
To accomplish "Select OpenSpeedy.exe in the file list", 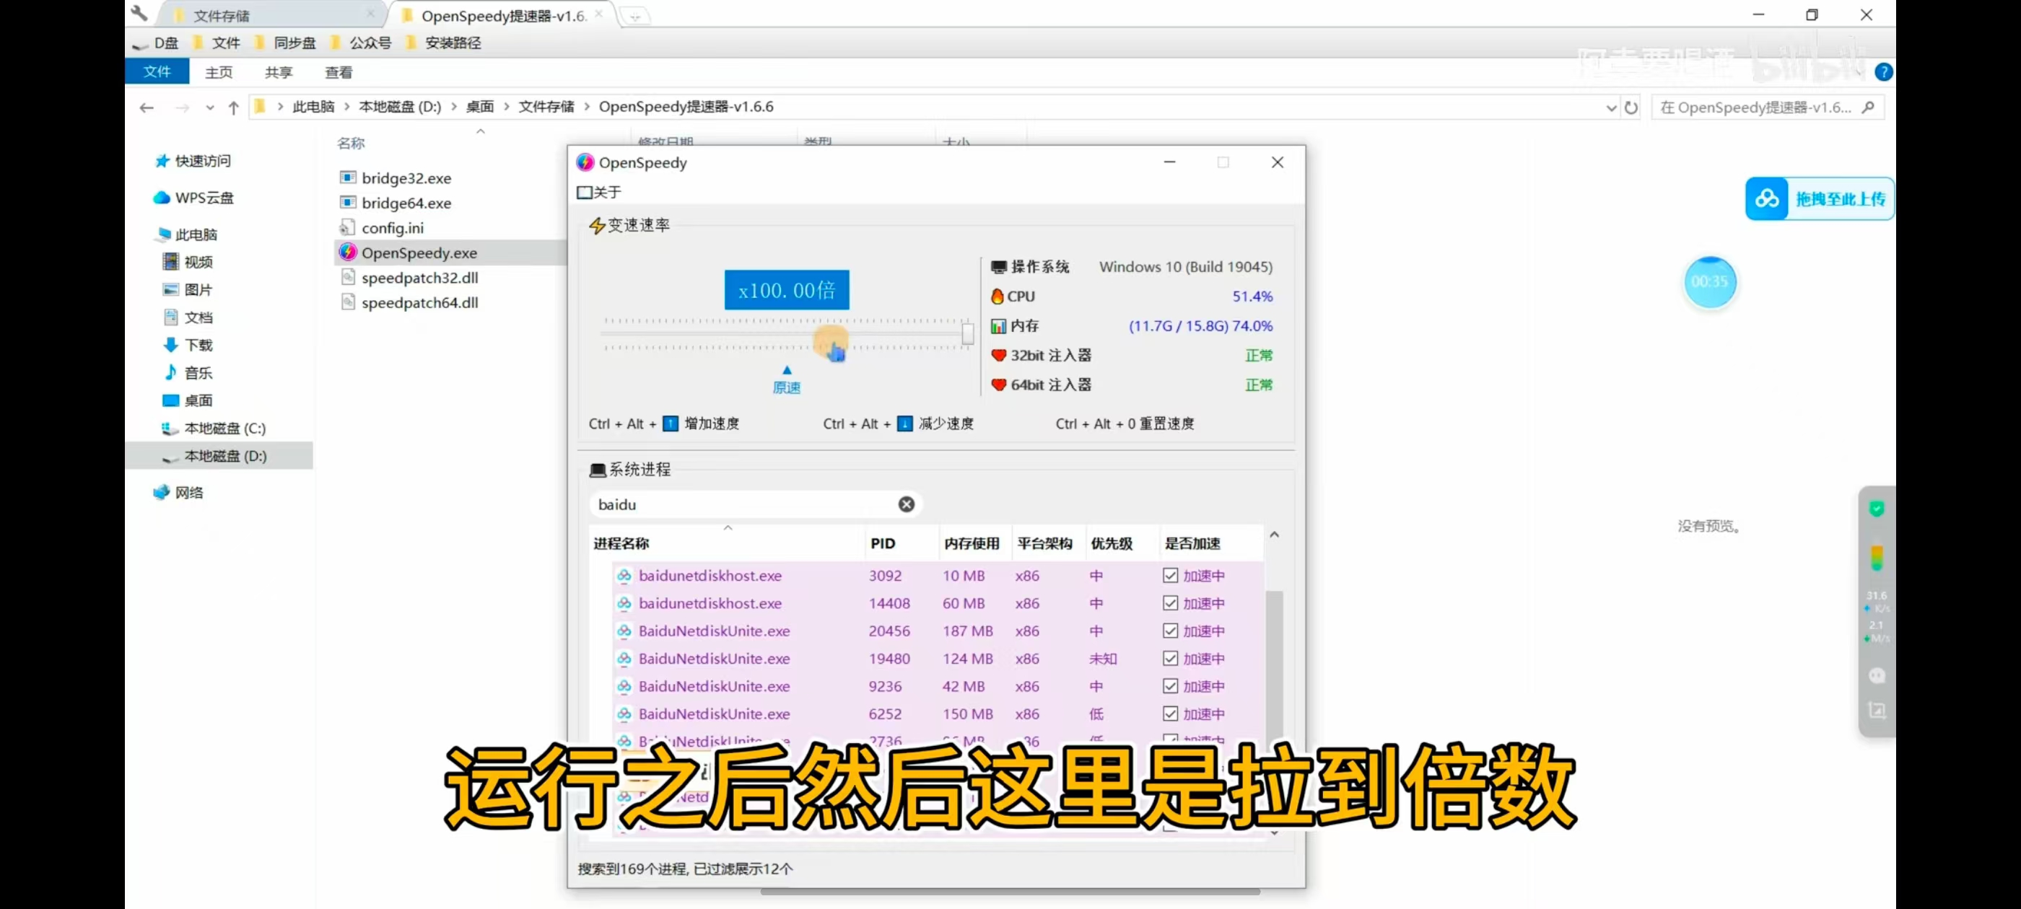I will (x=420, y=252).
